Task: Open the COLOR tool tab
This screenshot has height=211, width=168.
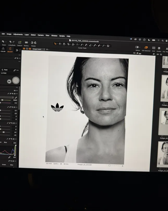Action: tap(3, 49)
